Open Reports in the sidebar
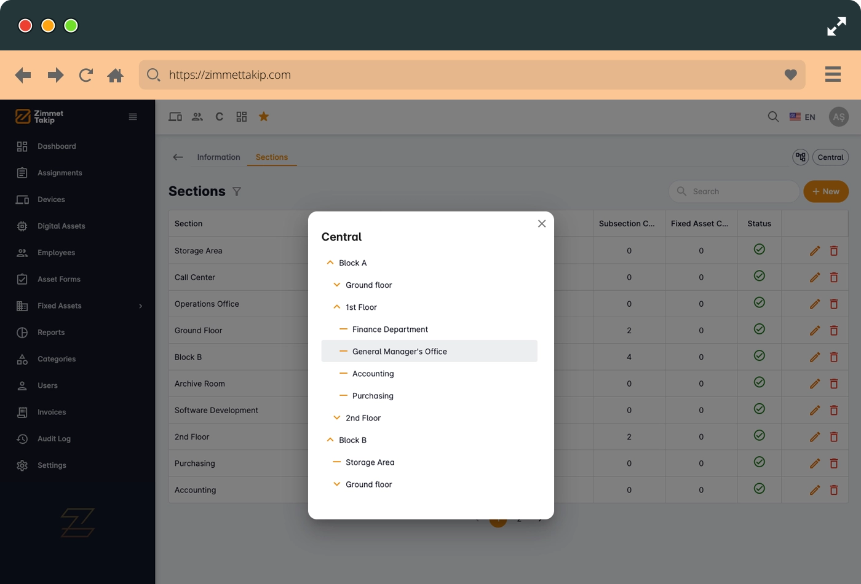 (50, 332)
